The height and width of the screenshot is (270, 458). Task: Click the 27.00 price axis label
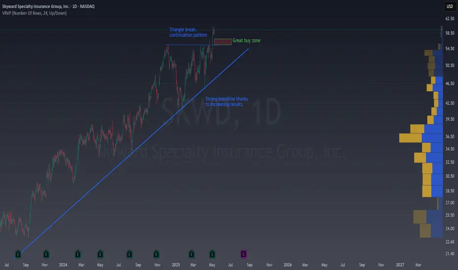click(x=450, y=203)
